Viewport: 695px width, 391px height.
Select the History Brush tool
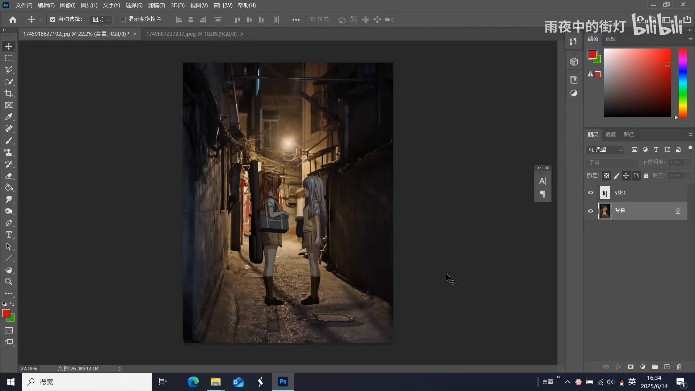[9, 164]
